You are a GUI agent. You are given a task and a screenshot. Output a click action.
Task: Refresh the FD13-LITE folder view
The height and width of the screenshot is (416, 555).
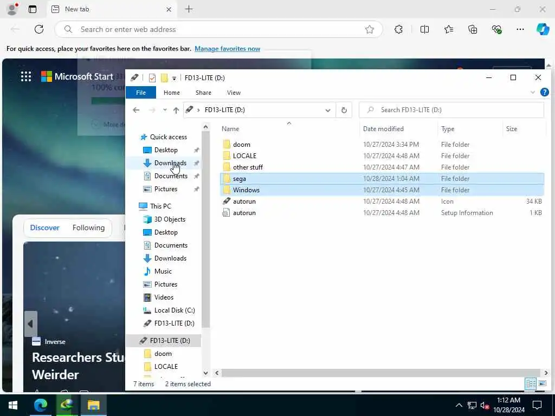coord(344,110)
